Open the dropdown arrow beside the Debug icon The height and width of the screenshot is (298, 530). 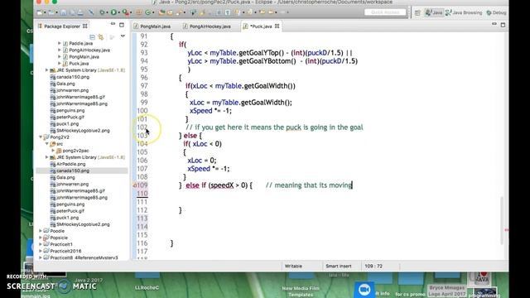tap(107, 13)
